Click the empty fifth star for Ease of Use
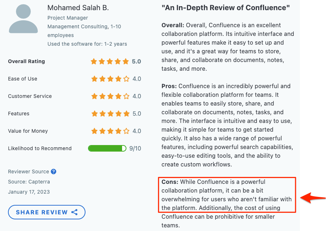Screen dimensions: 326x231 (x=126, y=79)
